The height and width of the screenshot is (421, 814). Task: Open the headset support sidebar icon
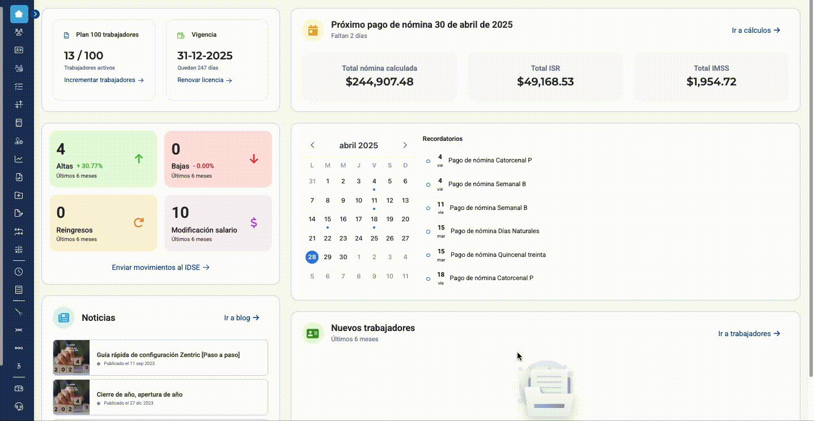(x=19, y=406)
